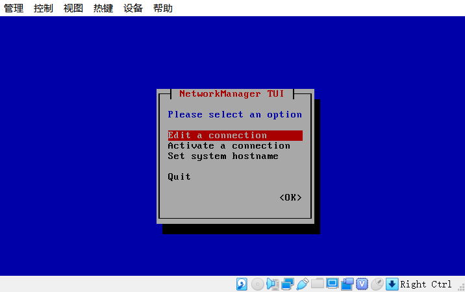Click the display status icon
465x292 pixels.
(x=332, y=284)
